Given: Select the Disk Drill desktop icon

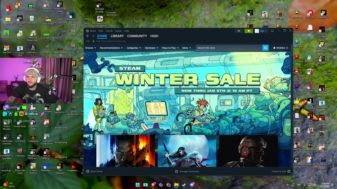Looking at the screenshot, I should tap(7, 49).
